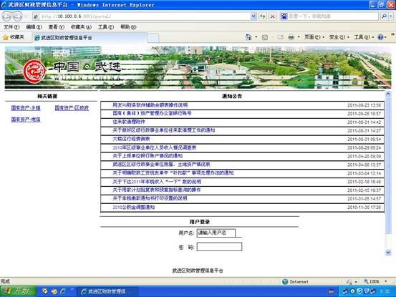
Task: Open 2010年区级事业单位人员收入情况调查表 notice
Action: tap(154, 147)
